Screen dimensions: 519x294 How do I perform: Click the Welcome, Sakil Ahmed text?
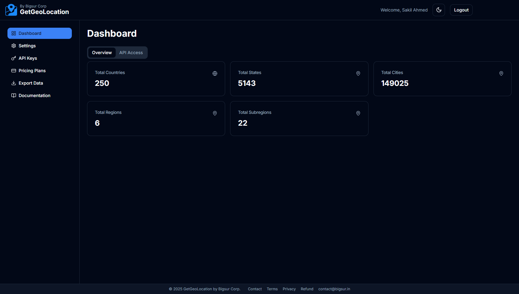point(404,10)
